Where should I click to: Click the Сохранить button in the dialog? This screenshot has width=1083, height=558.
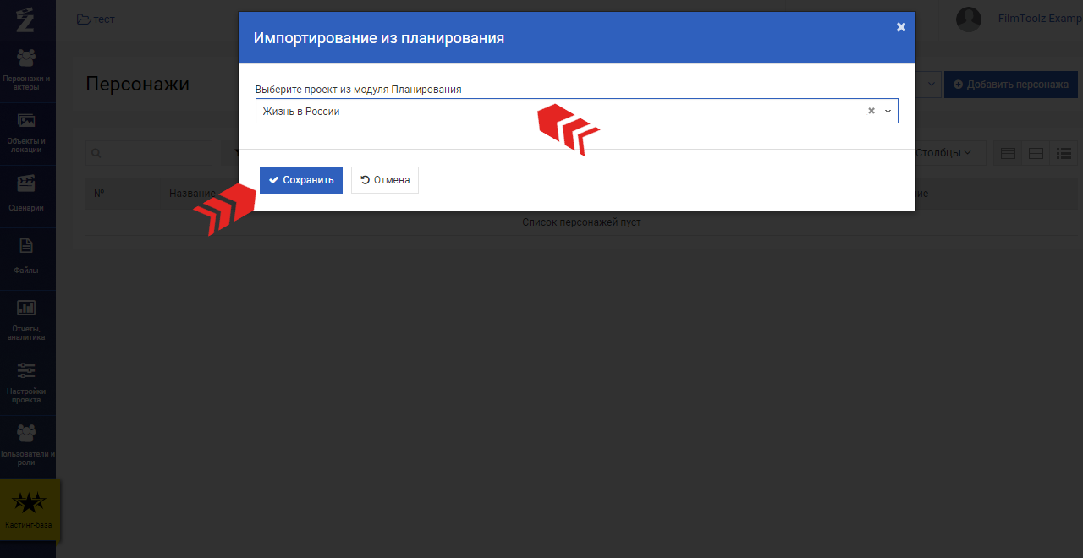301,180
